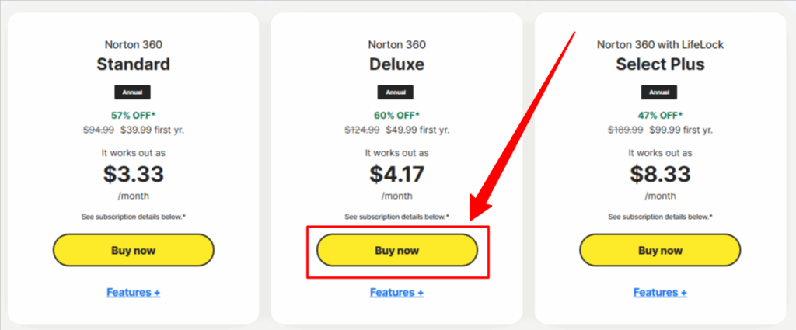Click the $4.17 monthly price

point(396,175)
